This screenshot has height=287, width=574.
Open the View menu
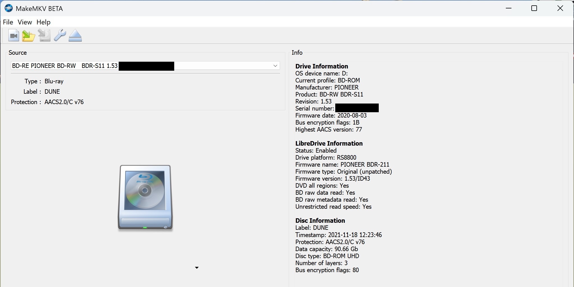pyautogui.click(x=25, y=22)
